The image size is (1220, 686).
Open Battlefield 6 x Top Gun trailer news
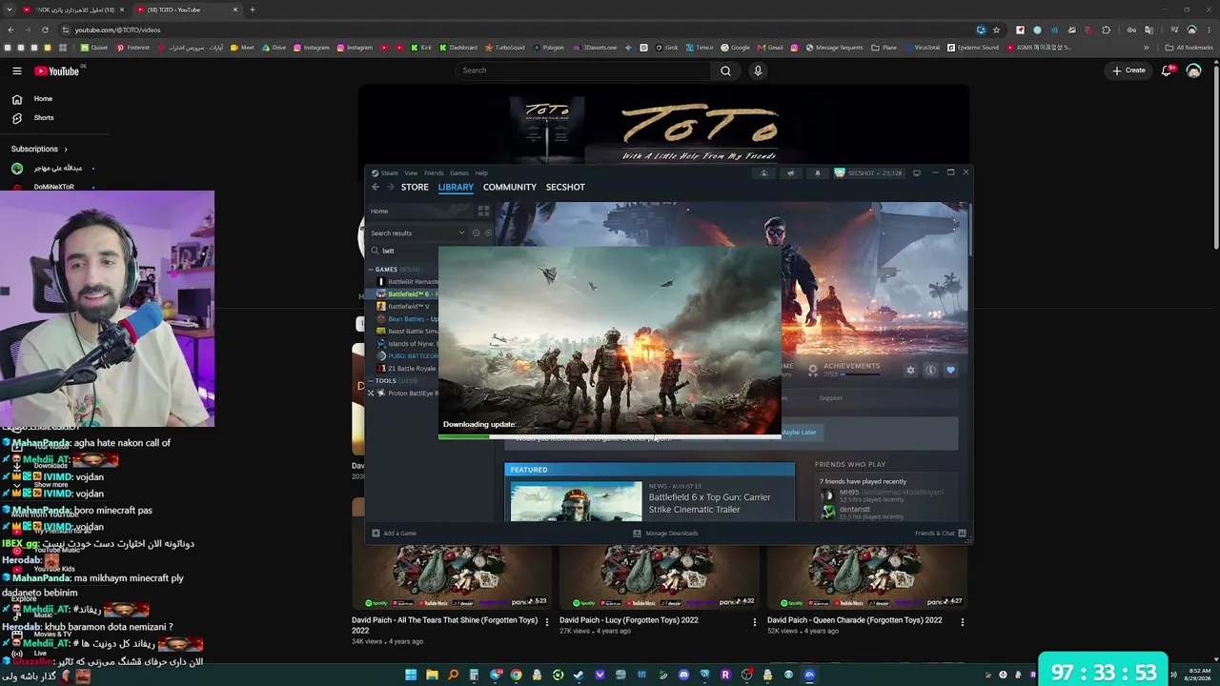tap(709, 503)
